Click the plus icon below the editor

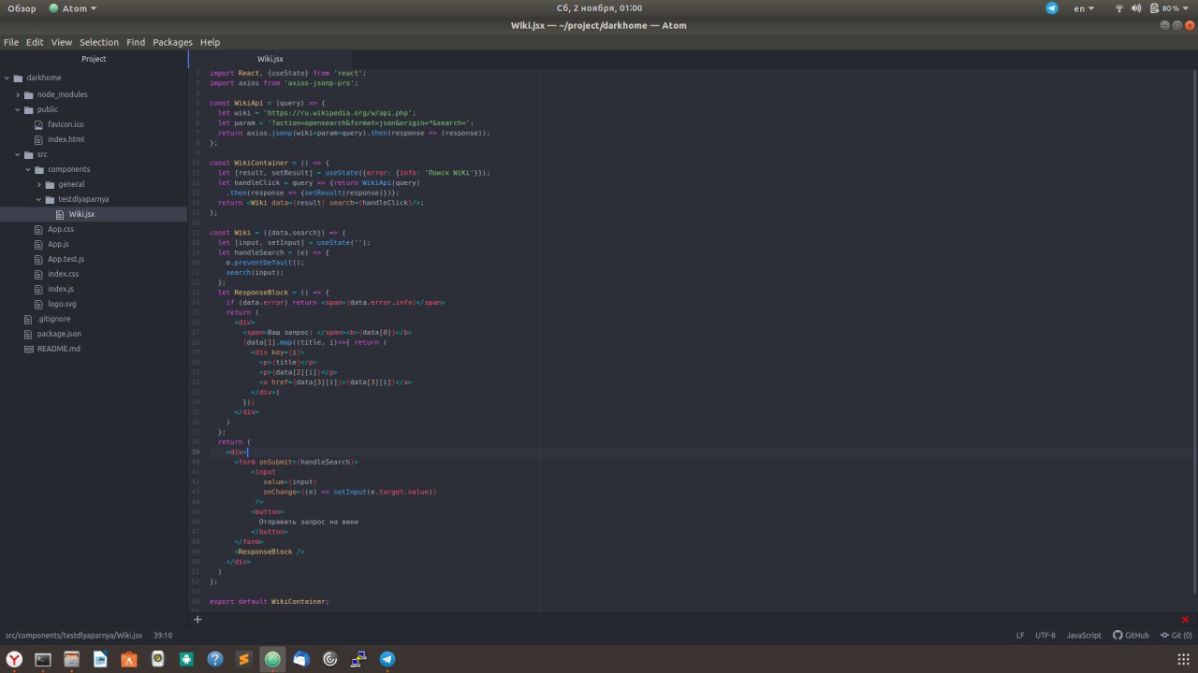click(197, 620)
